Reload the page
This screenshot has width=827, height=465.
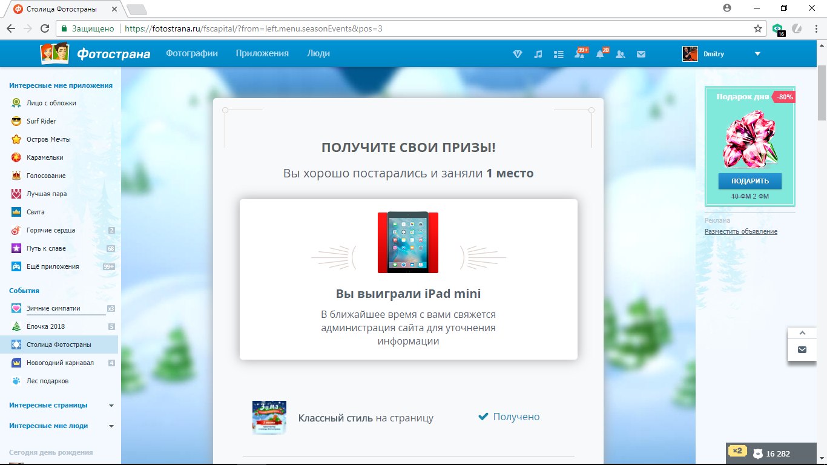click(x=44, y=28)
